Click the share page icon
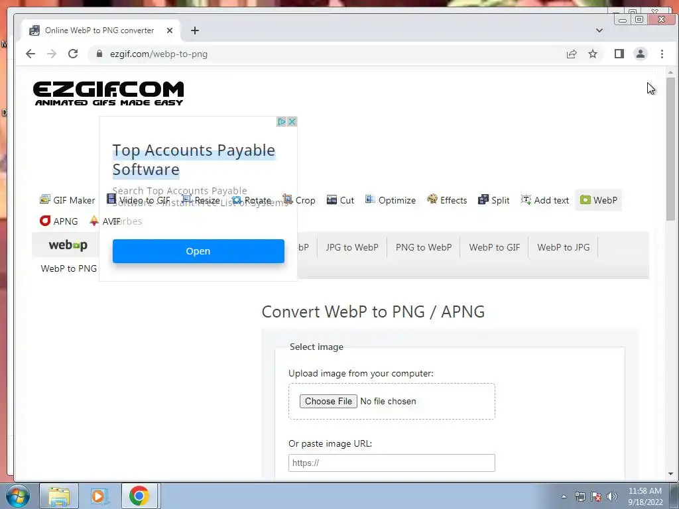The height and width of the screenshot is (509, 679). (572, 54)
